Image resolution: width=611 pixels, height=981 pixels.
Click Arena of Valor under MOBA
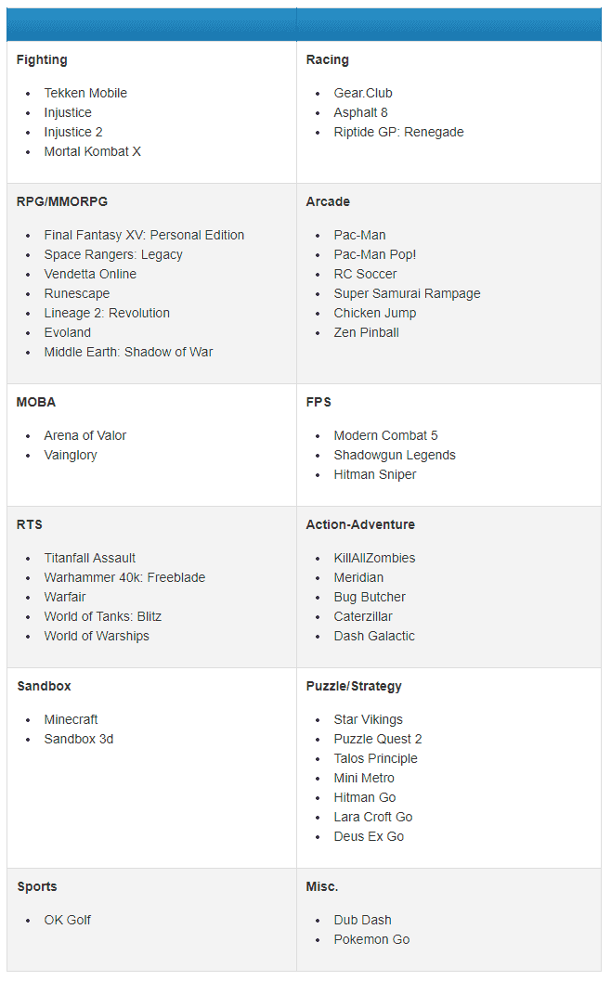[85, 435]
